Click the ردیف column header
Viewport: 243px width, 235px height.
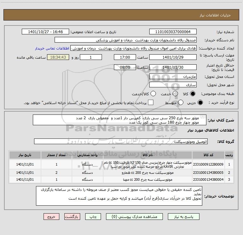click(x=229, y=155)
